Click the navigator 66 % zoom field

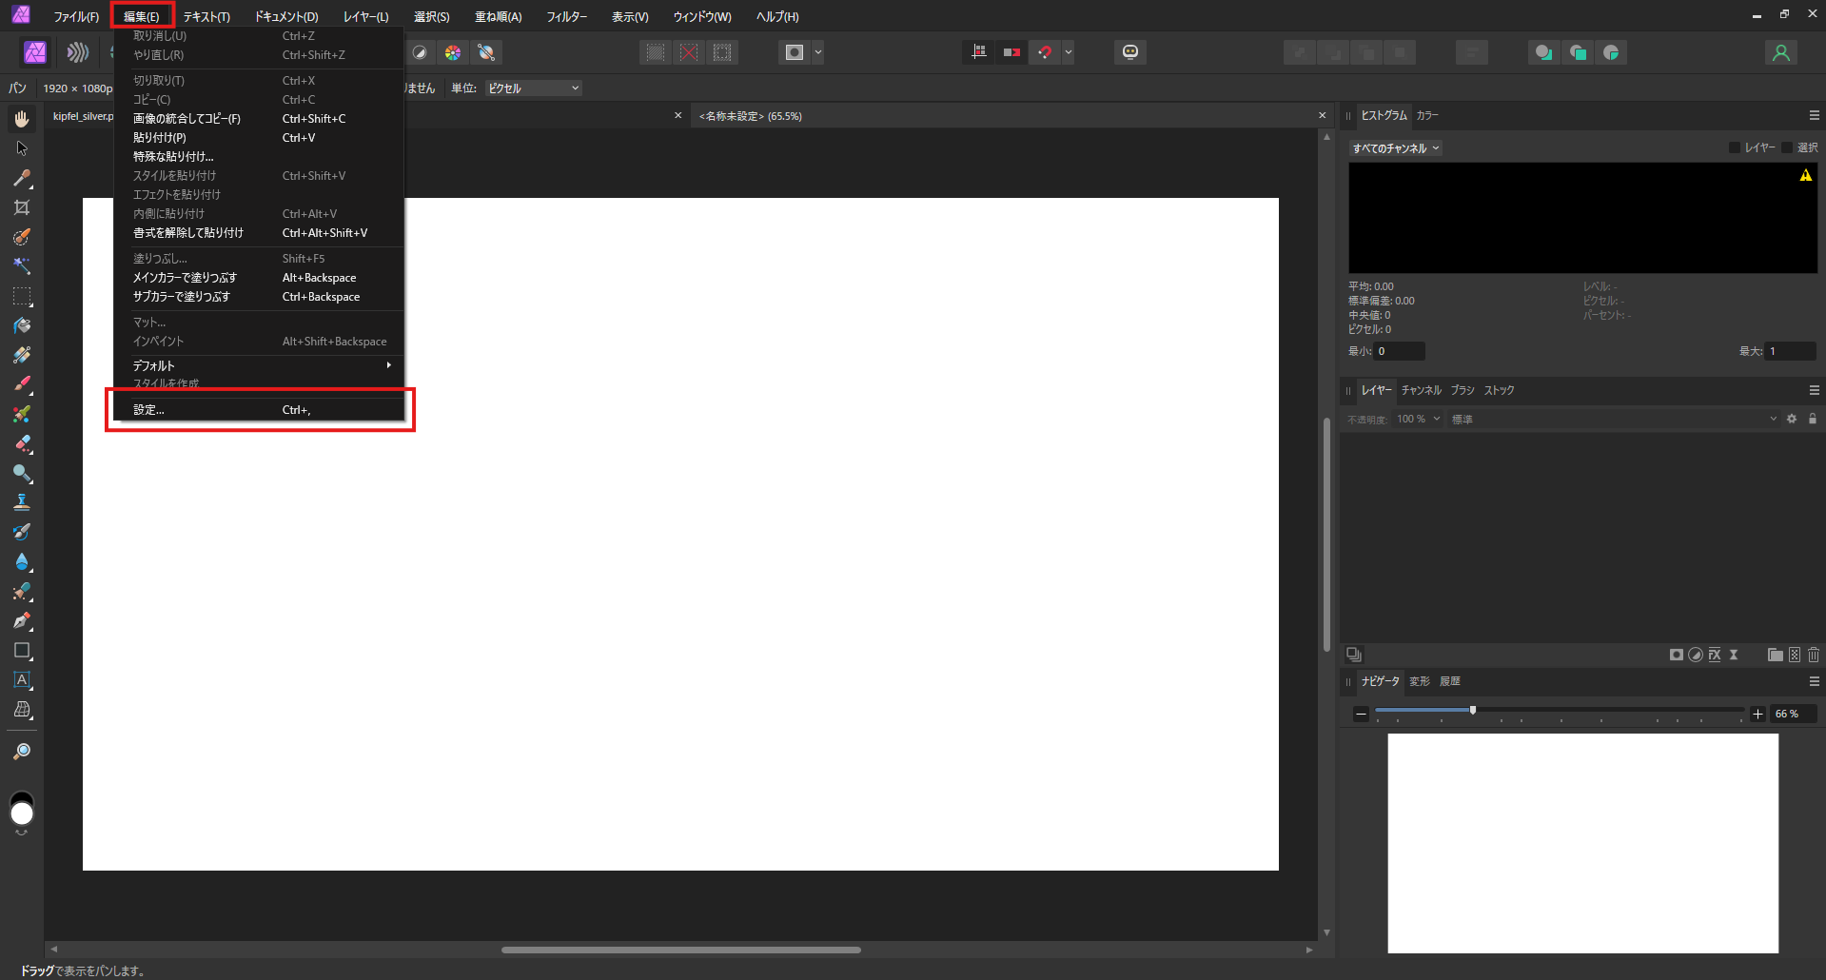tap(1793, 714)
